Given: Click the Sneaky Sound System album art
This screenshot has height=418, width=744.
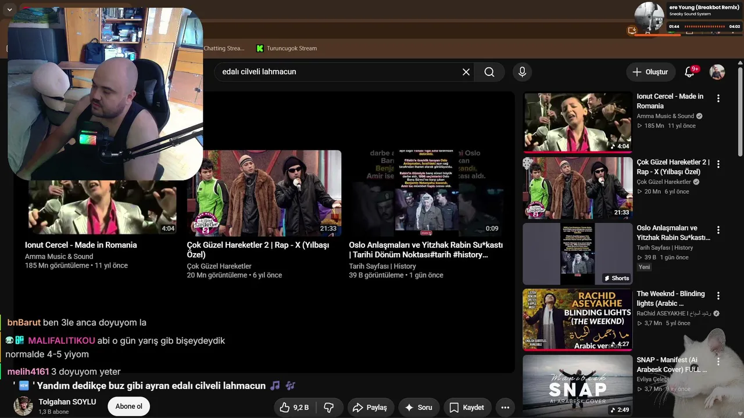Looking at the screenshot, I should pos(649,17).
